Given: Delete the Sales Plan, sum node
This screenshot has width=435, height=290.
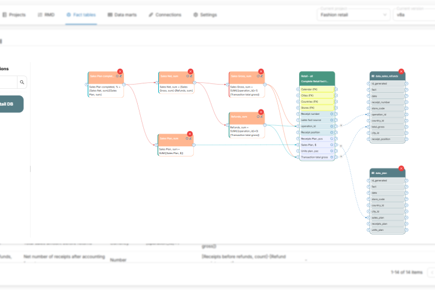Looking at the screenshot, I should coord(190,134).
